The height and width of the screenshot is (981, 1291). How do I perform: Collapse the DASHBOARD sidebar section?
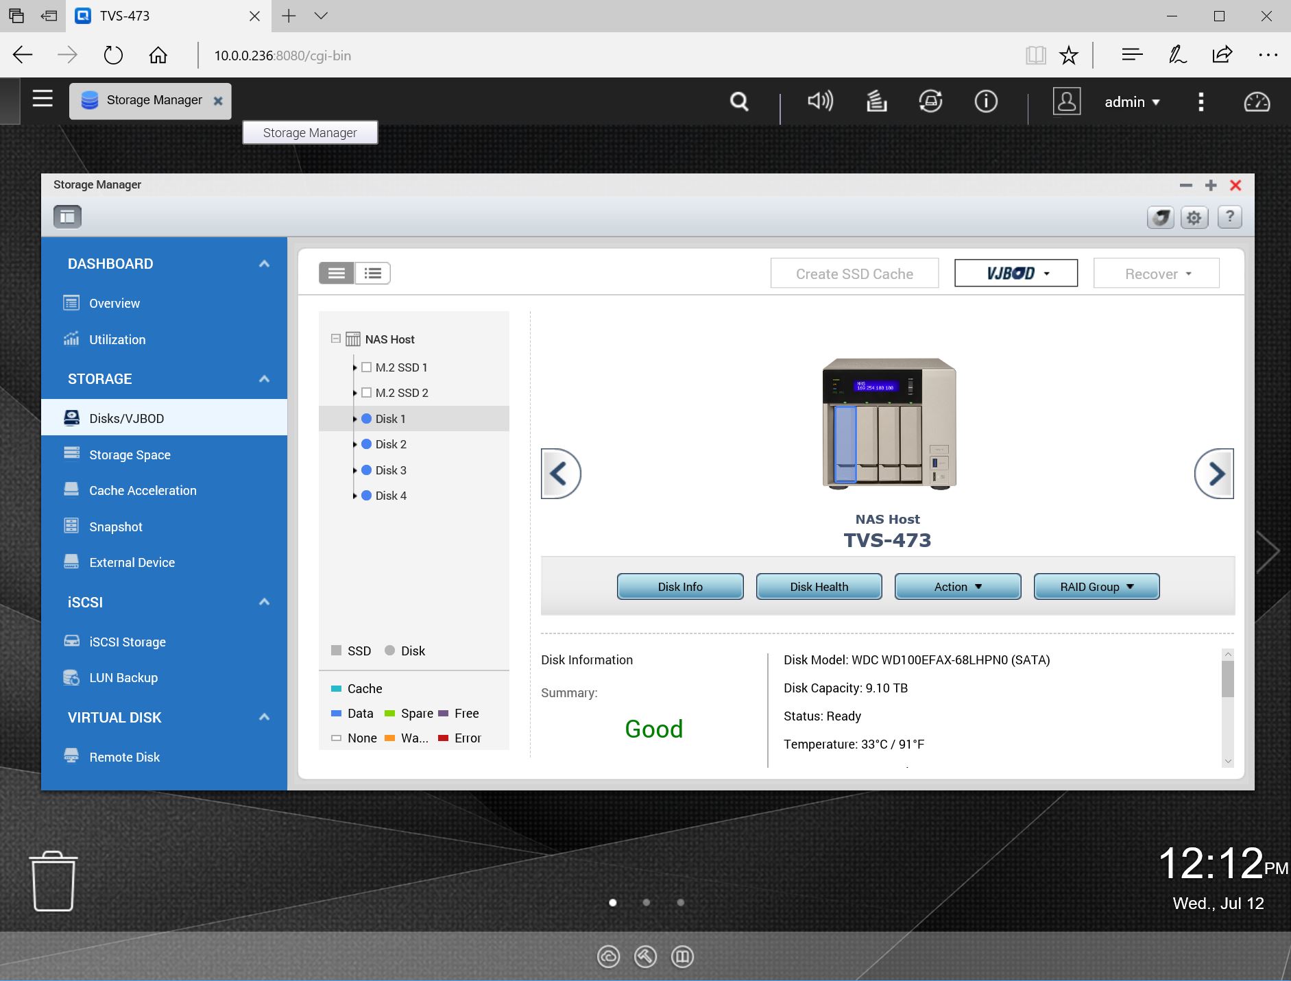264,264
